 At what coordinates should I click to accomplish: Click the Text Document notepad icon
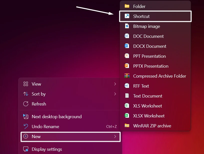127,96
